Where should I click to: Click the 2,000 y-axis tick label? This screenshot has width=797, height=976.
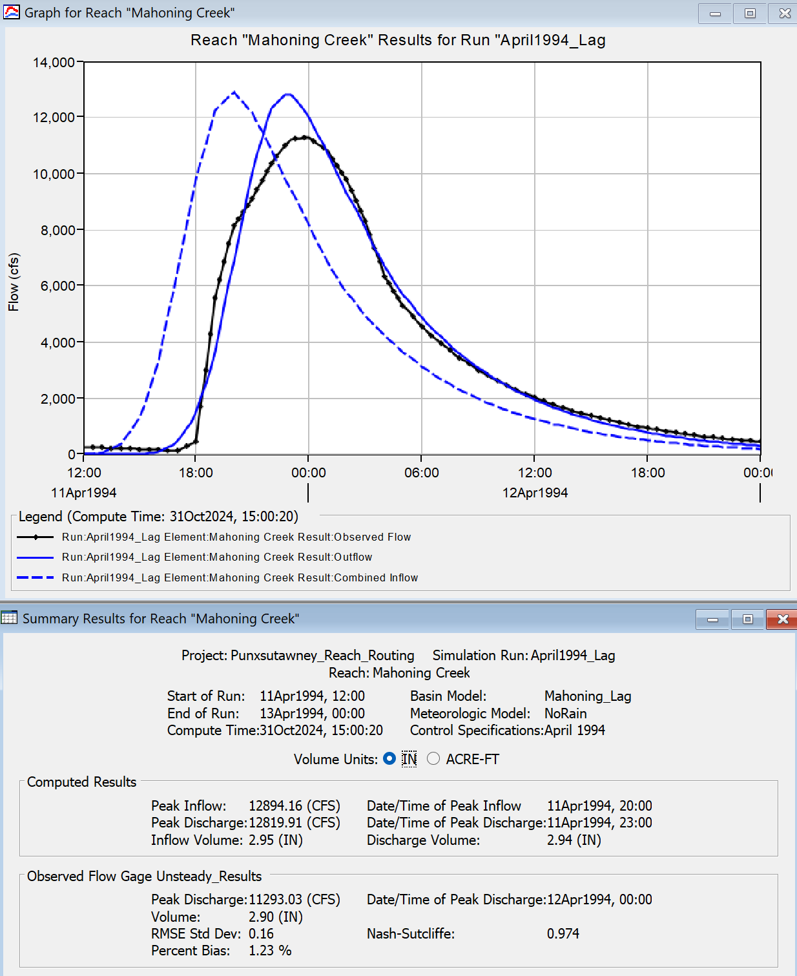(x=57, y=399)
